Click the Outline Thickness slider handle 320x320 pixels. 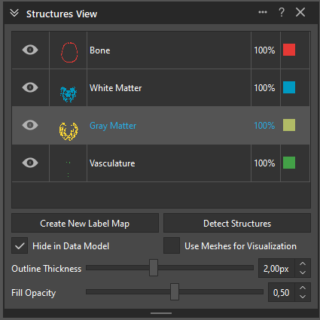[154, 268]
